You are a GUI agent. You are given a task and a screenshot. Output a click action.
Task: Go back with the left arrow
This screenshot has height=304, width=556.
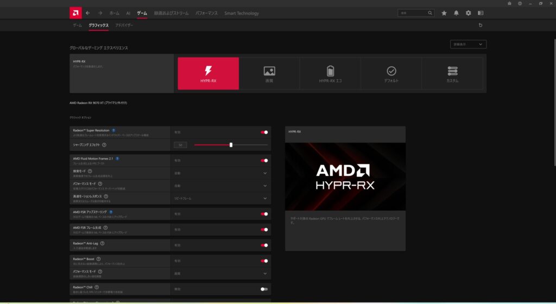pos(87,13)
